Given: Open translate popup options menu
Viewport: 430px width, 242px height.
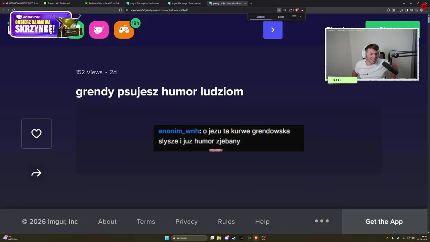Looking at the screenshot, I should [x=294, y=17].
